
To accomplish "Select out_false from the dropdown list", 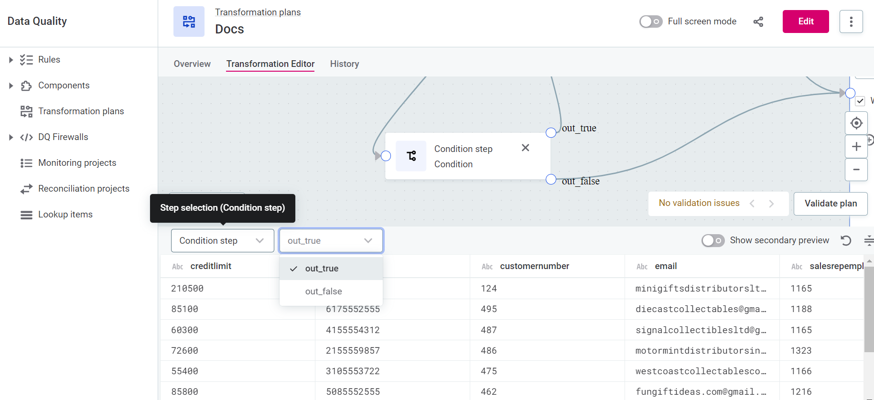I will coord(324,292).
